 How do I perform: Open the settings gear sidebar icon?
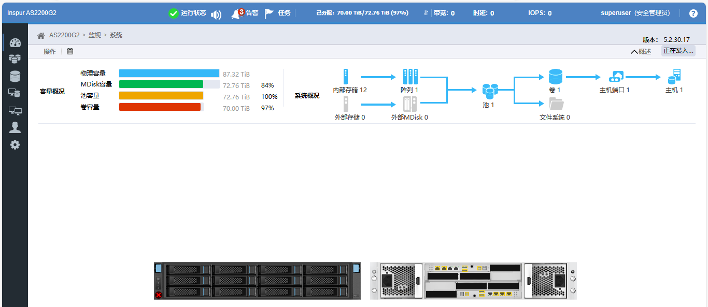(15, 145)
